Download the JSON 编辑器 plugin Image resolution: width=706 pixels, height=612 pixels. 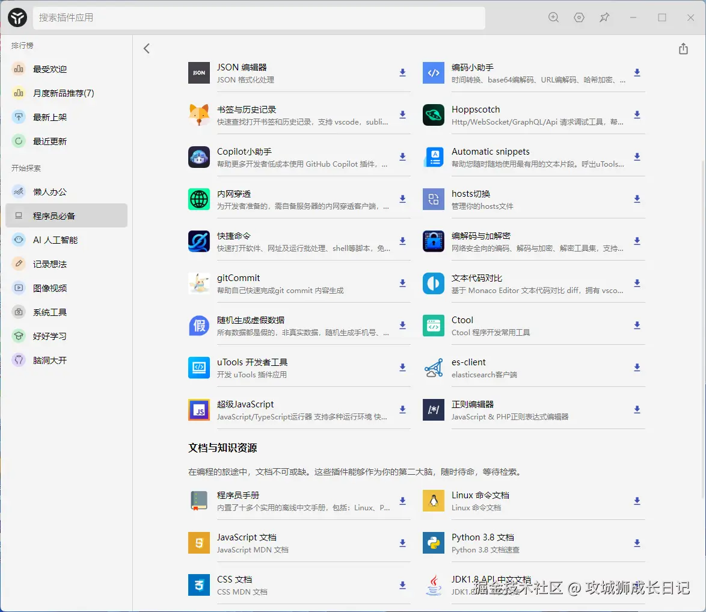tap(402, 73)
